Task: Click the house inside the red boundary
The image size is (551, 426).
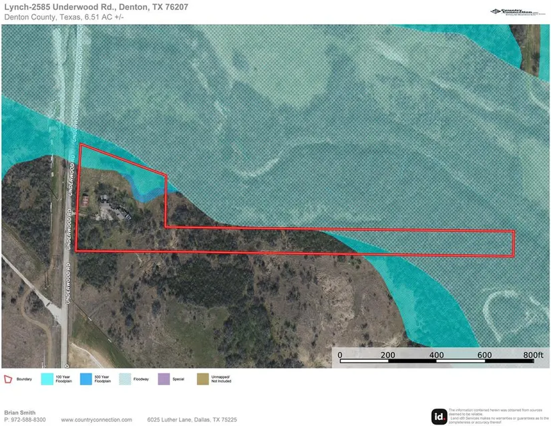Action: tap(110, 209)
